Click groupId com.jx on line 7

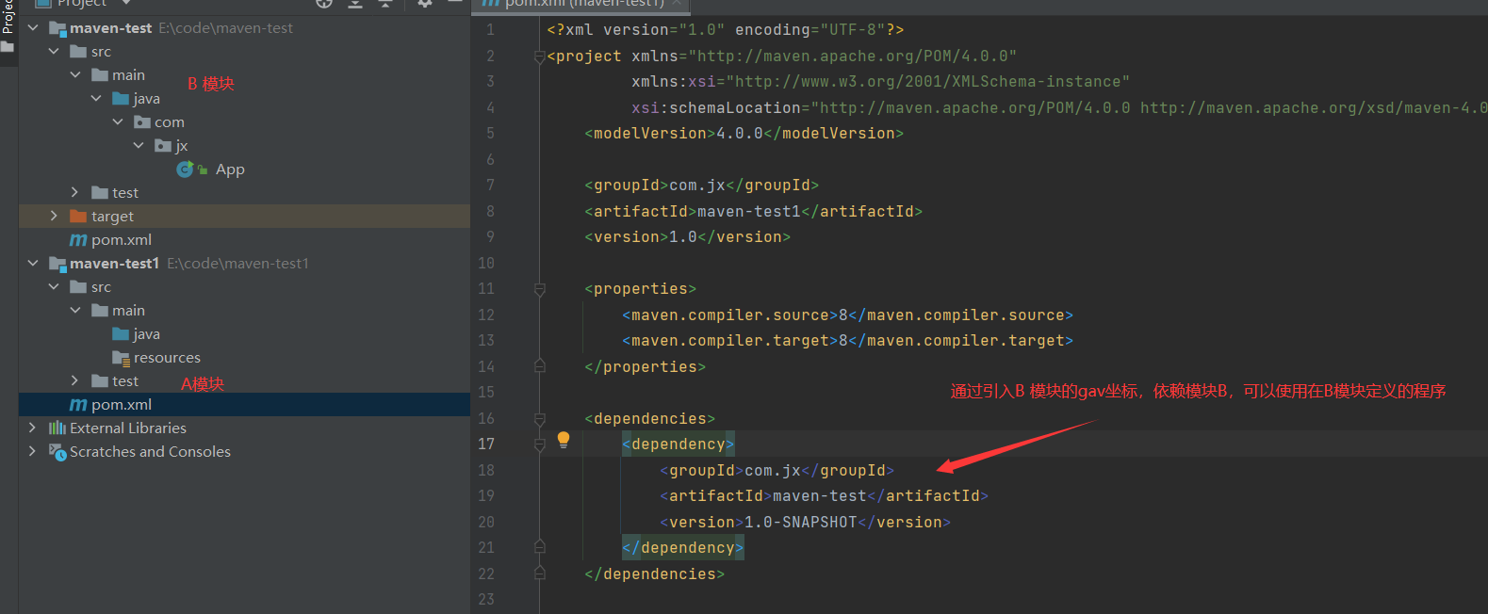tap(702, 186)
